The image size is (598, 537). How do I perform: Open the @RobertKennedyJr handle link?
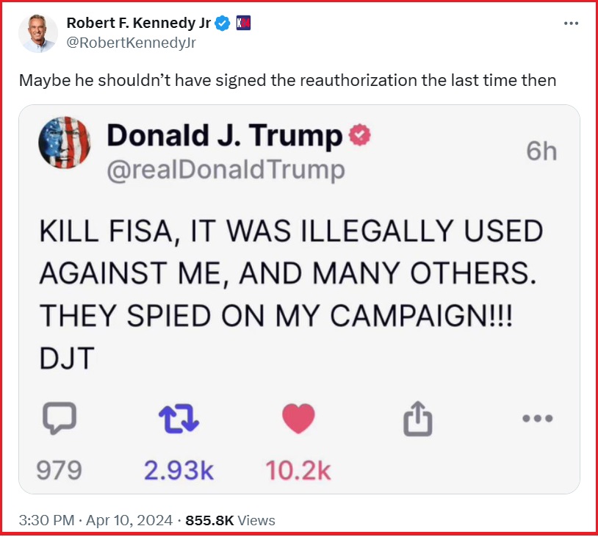pos(132,43)
